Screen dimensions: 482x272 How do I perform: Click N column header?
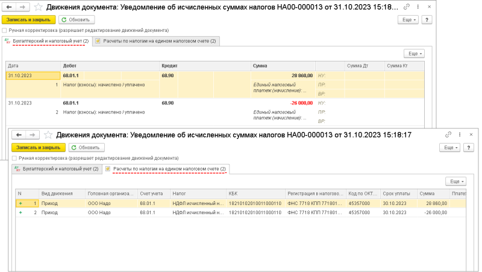(27, 194)
